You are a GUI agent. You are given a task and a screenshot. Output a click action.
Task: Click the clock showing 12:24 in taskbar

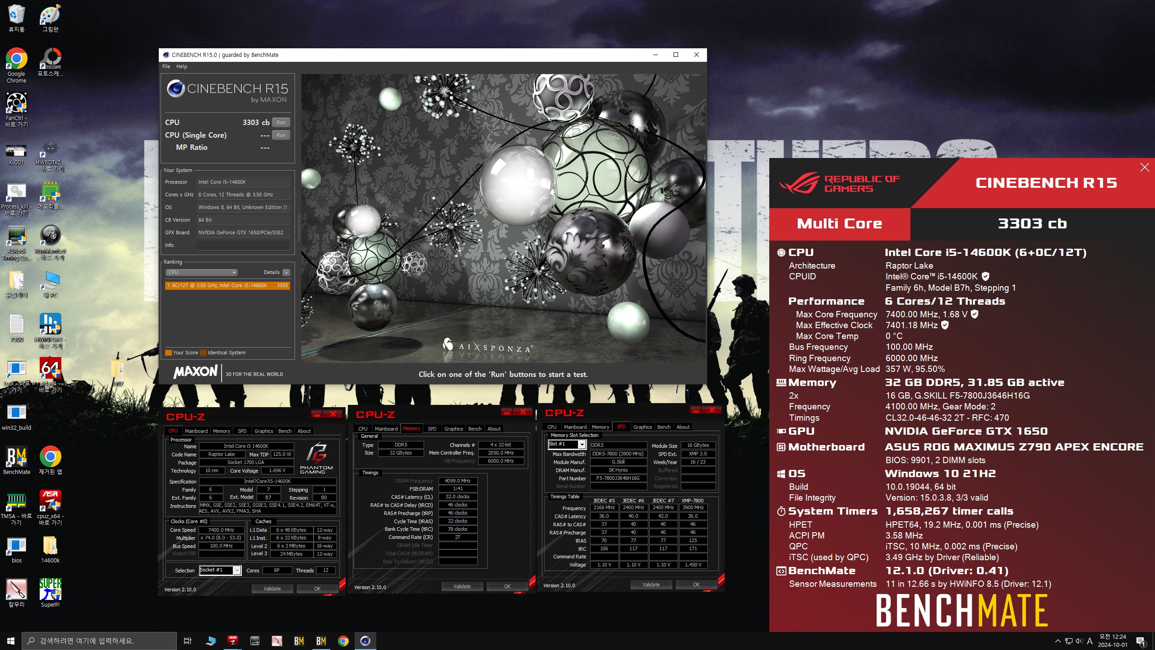[x=1113, y=641]
